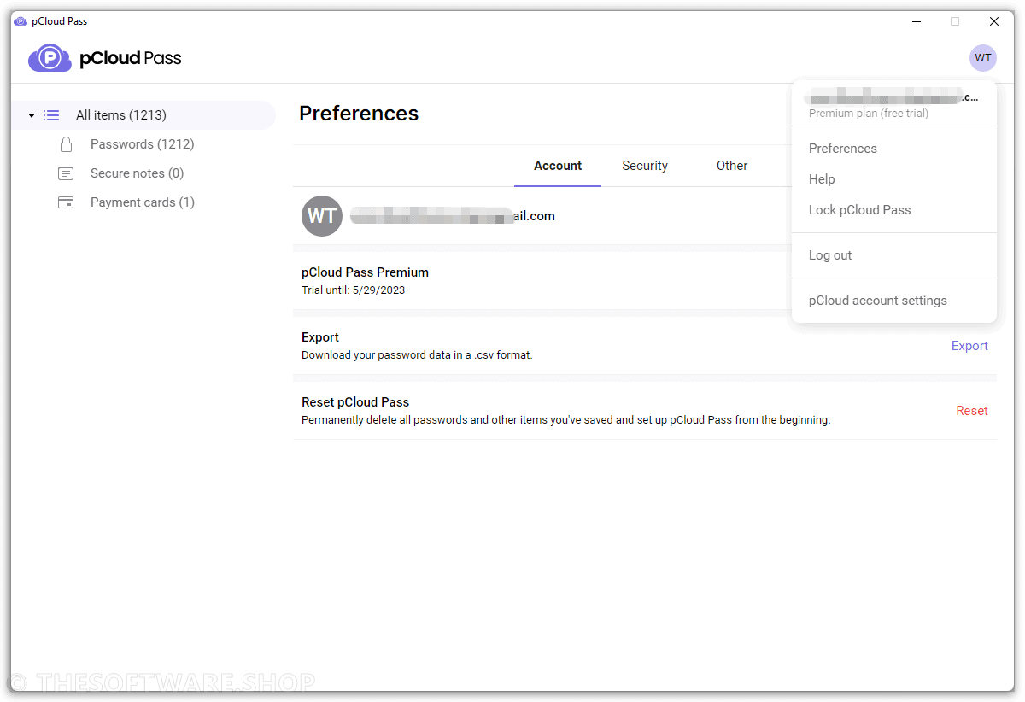
Task: Minimize the pCloud Pass window
Action: point(917,21)
